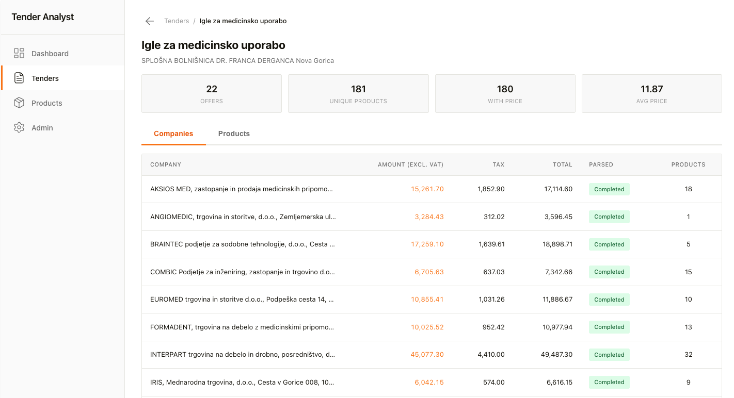Click the Admin gear icon
734x398 pixels.
tap(19, 127)
